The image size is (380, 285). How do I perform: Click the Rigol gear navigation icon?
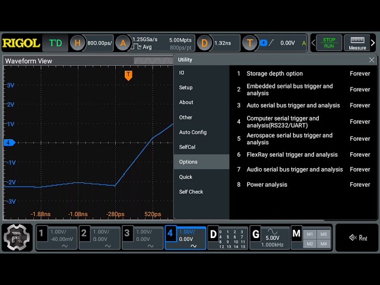[x=17, y=237]
